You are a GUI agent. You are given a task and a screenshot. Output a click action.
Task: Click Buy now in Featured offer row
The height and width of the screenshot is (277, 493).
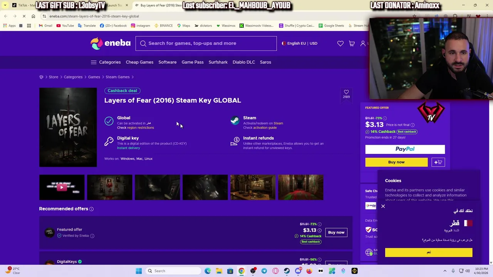(336, 232)
